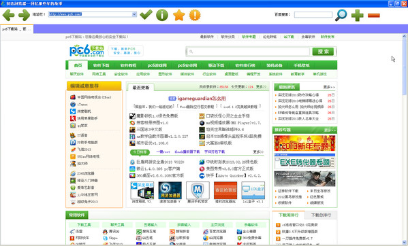Image resolution: width=408 pixels, height=246 pixels.
Task: Open the 软件下载 navigation item
Action: pos(101,65)
